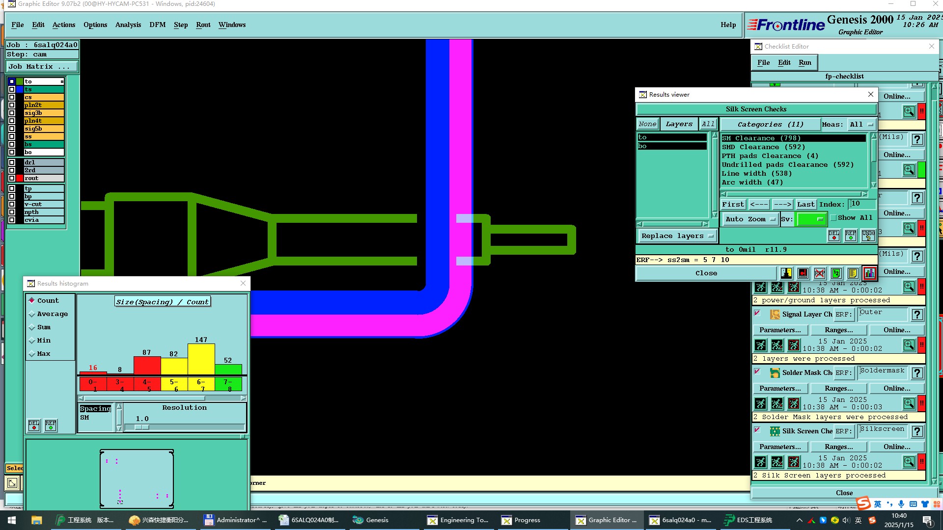Open the Auto Zoom dropdown
Screen dimensions: 943x530
pyautogui.click(x=749, y=219)
